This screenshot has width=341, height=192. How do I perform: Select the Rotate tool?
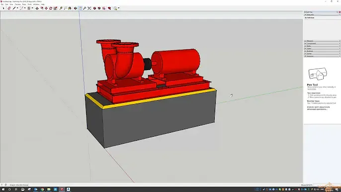(51, 8)
